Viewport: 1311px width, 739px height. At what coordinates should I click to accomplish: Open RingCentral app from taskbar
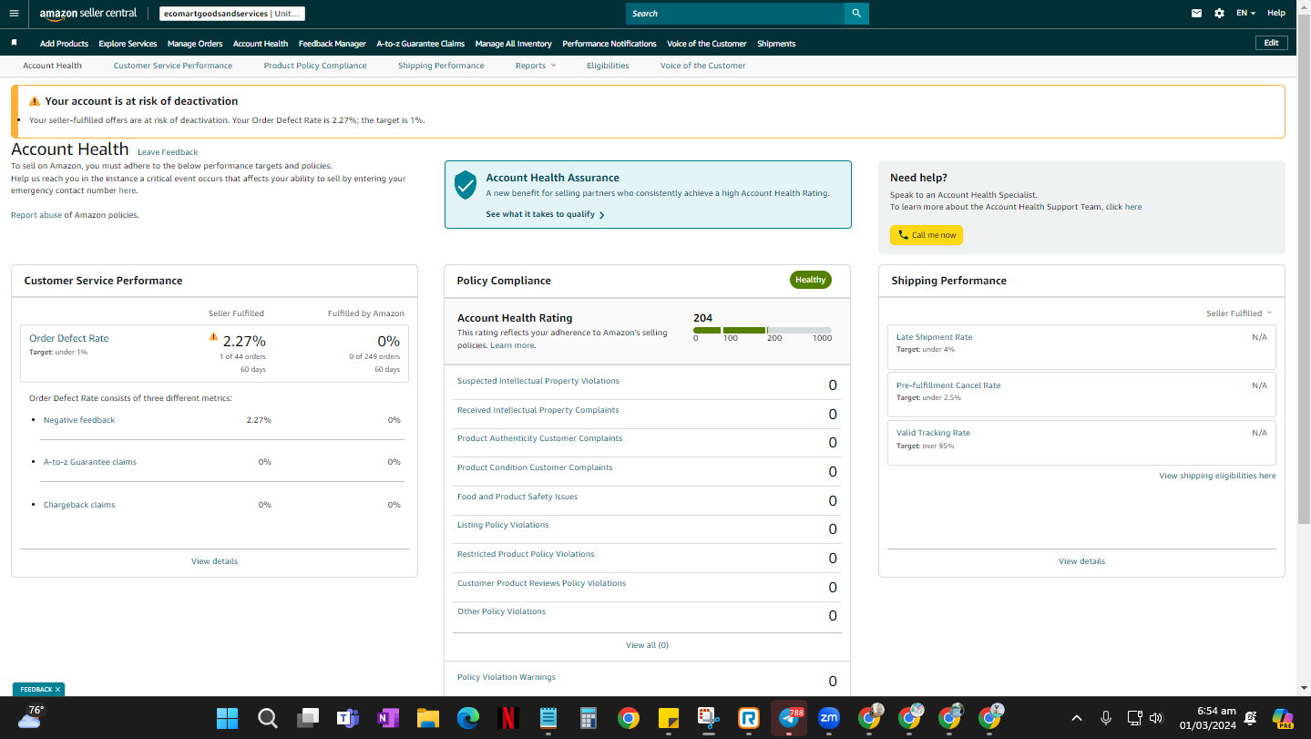point(749,718)
